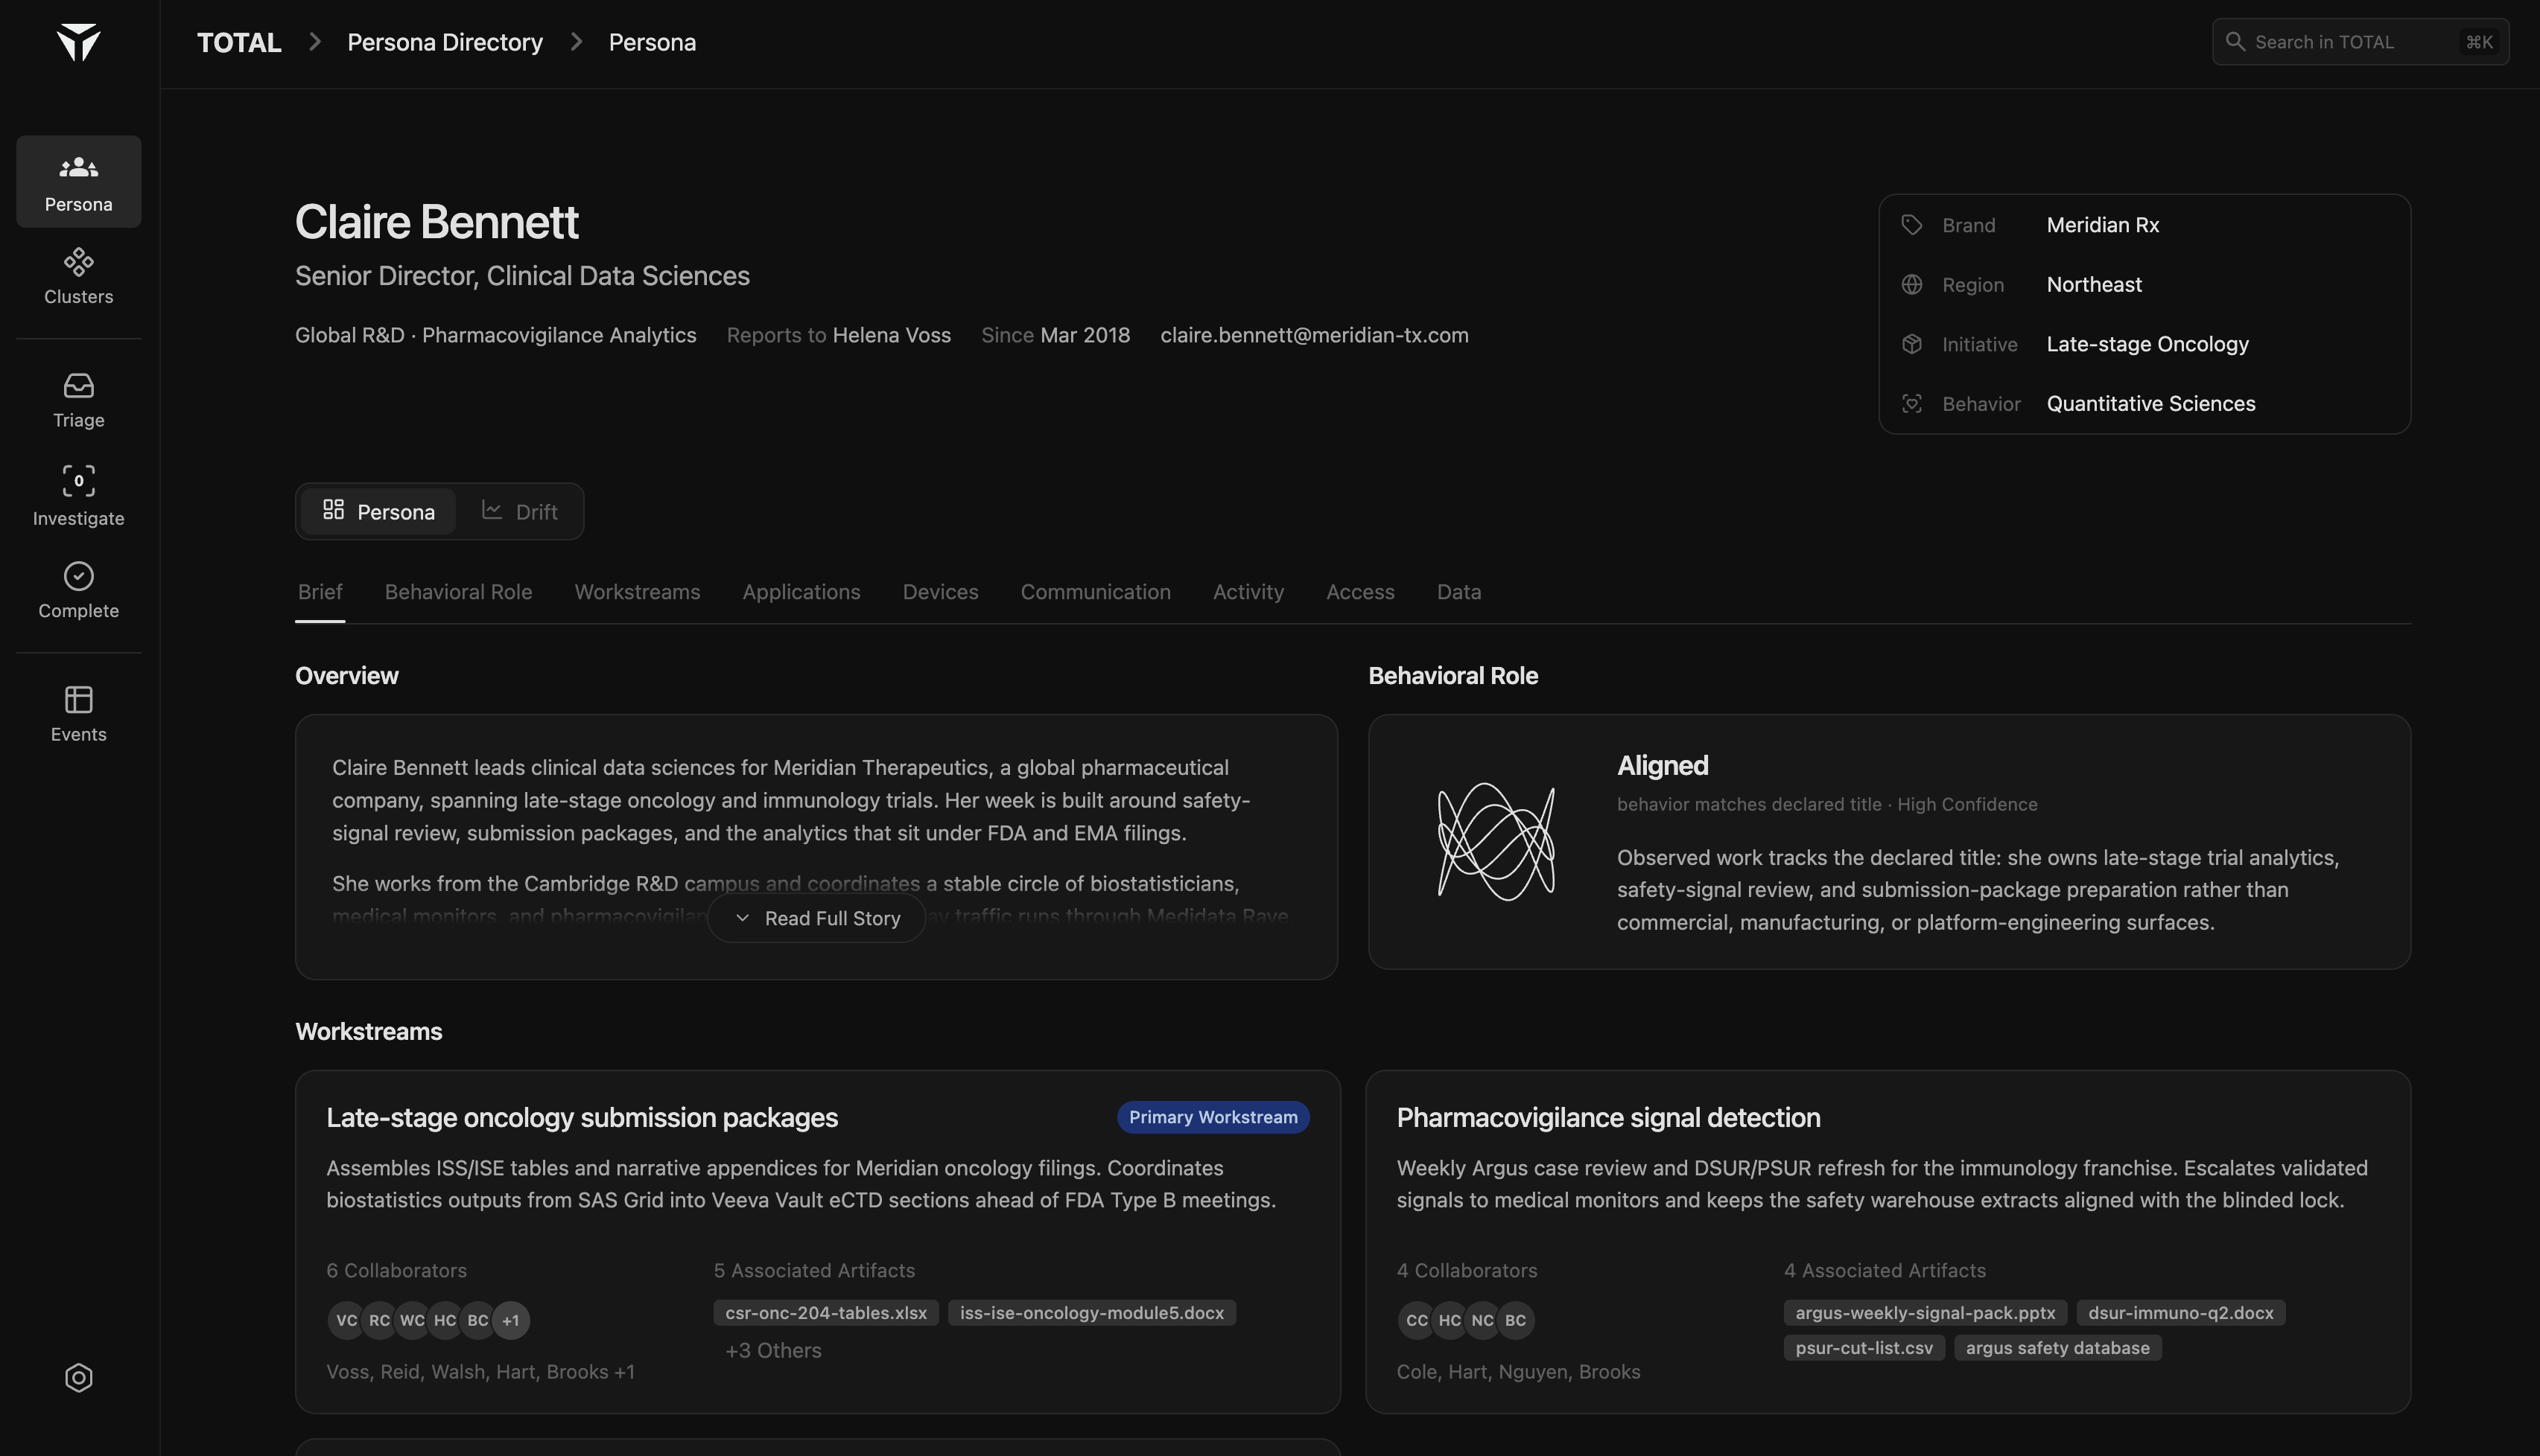The height and width of the screenshot is (1456, 2540).
Task: Go to the Triage inbox
Action: click(x=78, y=400)
